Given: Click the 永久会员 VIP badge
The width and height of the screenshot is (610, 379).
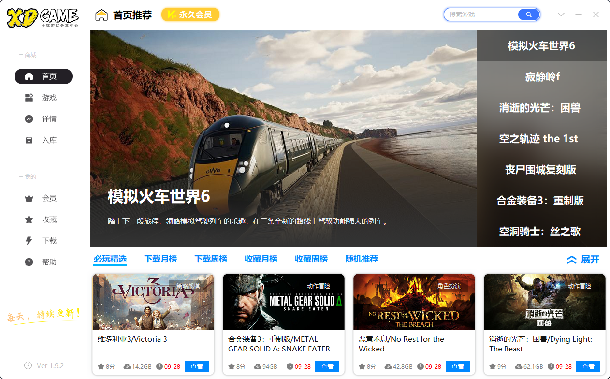Looking at the screenshot, I should (x=190, y=15).
